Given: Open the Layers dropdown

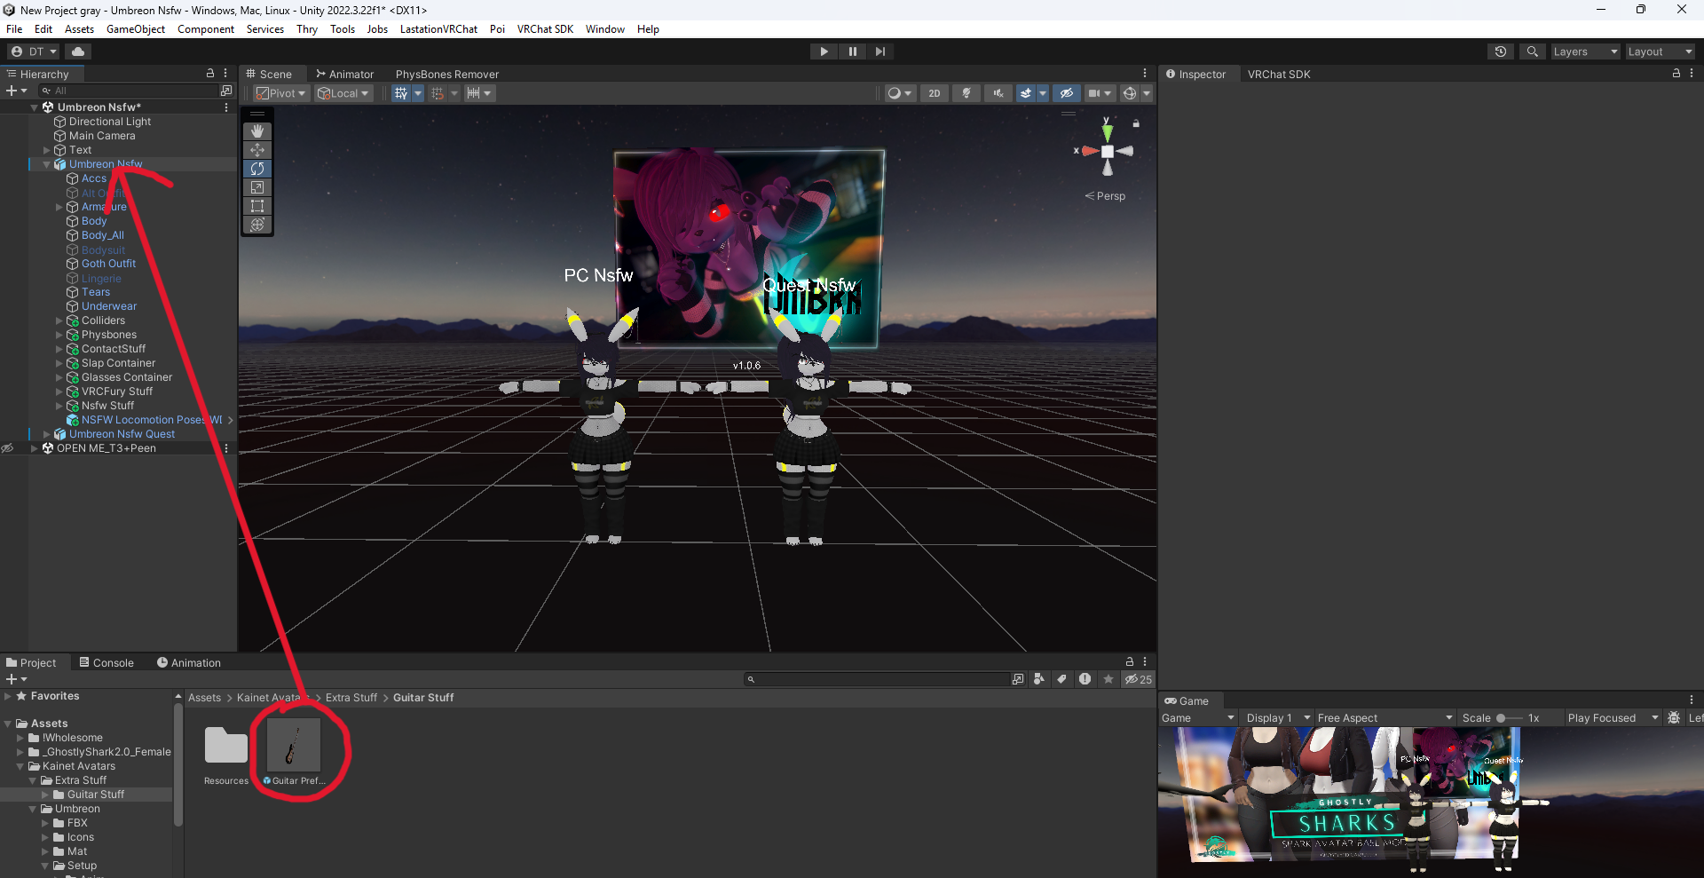Looking at the screenshot, I should (1585, 51).
